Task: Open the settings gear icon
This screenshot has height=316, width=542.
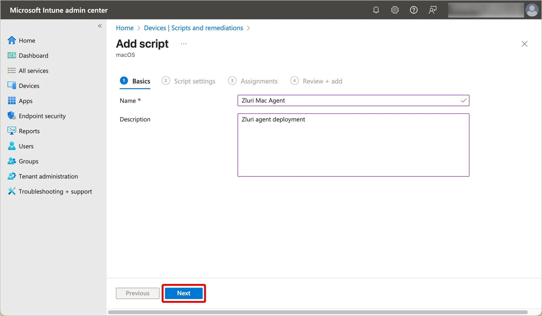Action: [395, 10]
